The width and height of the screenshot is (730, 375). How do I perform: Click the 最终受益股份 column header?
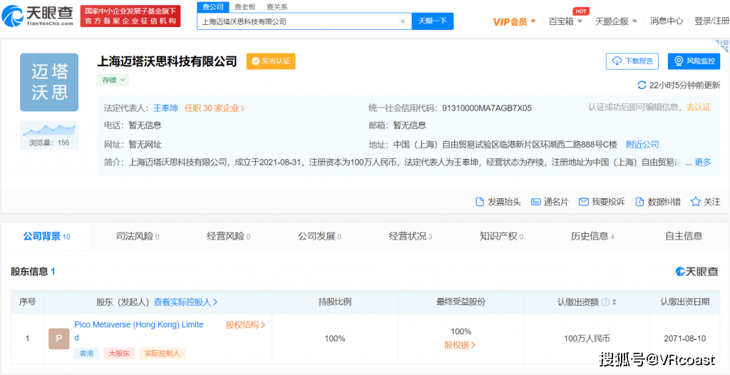pos(461,302)
